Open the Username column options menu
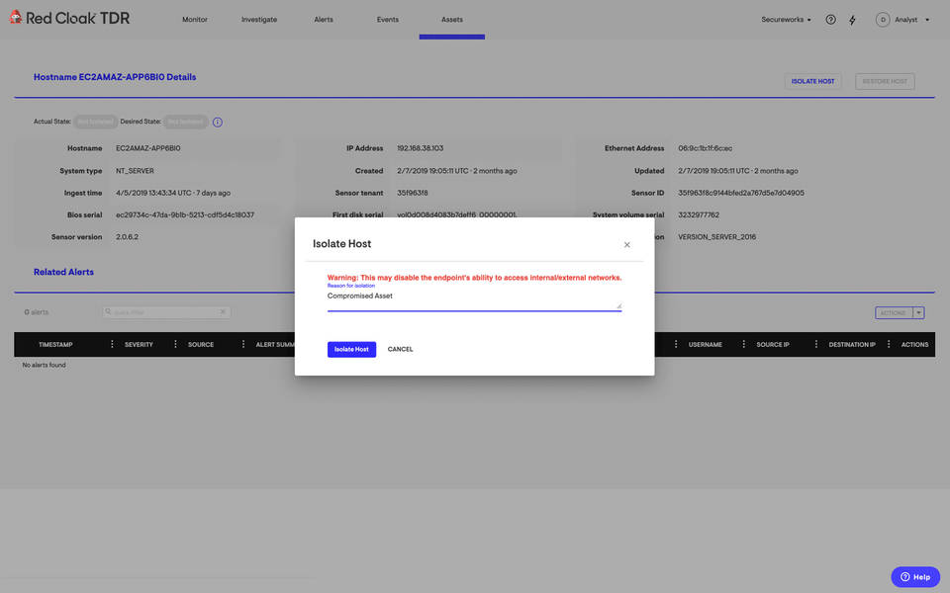The image size is (950, 593). 744,345
